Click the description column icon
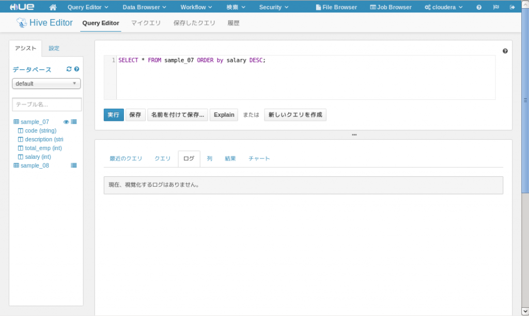 [21, 140]
